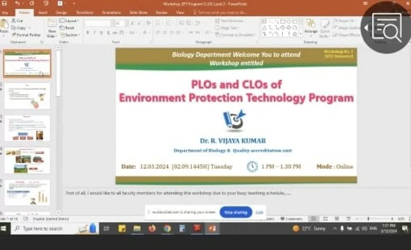Click the New Slide icon
The width and height of the screenshot is (411, 250).
(52, 23)
